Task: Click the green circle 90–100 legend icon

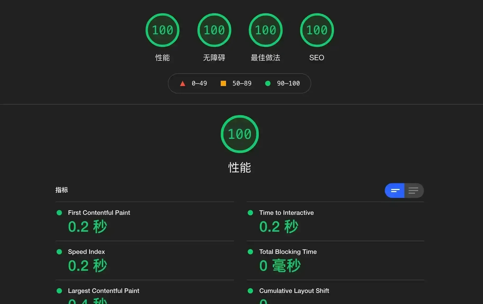Action: point(268,84)
